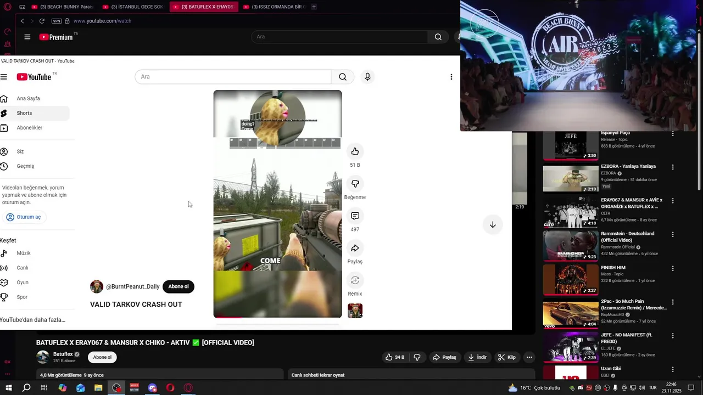Subscribe to Batuflex channel with Abone ol

[102, 357]
